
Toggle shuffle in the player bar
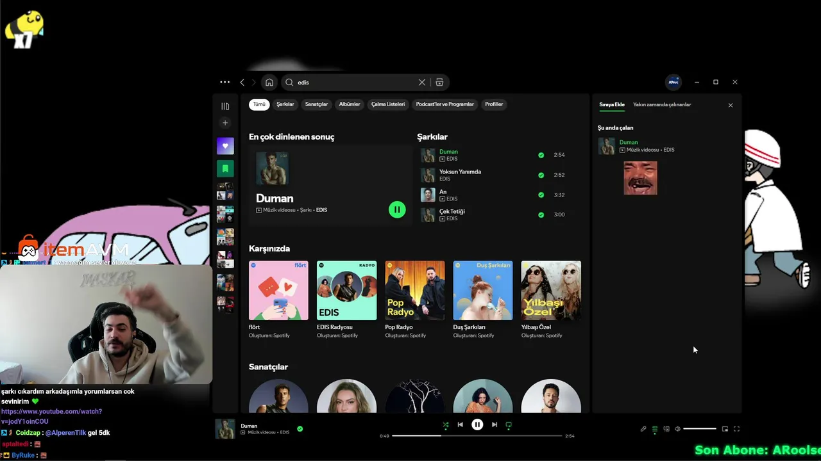click(x=446, y=425)
